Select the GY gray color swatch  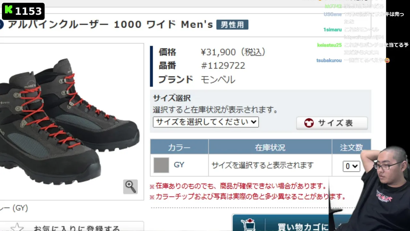[161, 165]
